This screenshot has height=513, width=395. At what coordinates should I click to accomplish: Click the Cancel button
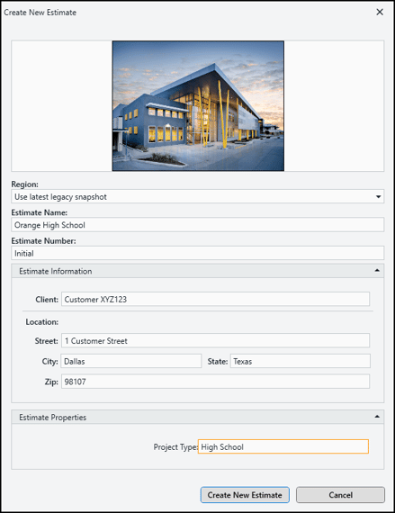point(340,495)
